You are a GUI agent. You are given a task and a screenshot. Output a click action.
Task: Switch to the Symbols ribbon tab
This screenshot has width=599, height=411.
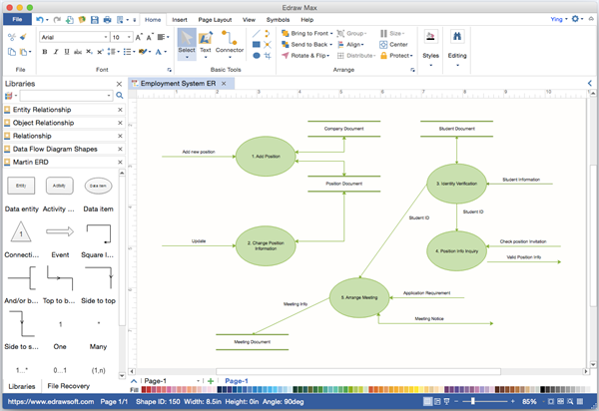pyautogui.click(x=278, y=19)
